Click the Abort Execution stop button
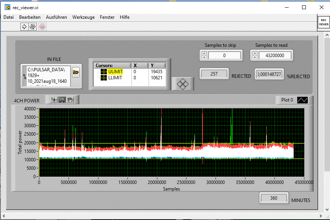 point(42,27)
